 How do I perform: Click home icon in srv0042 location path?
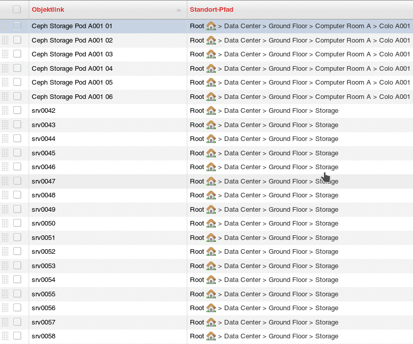pyautogui.click(x=211, y=111)
